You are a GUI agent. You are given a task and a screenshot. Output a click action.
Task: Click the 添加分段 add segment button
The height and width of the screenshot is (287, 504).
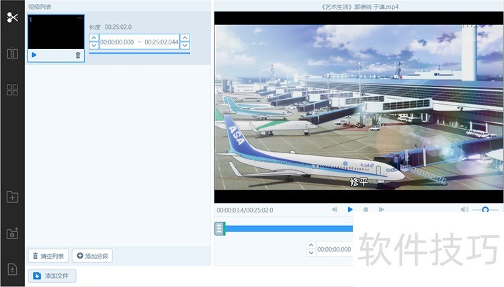point(92,256)
